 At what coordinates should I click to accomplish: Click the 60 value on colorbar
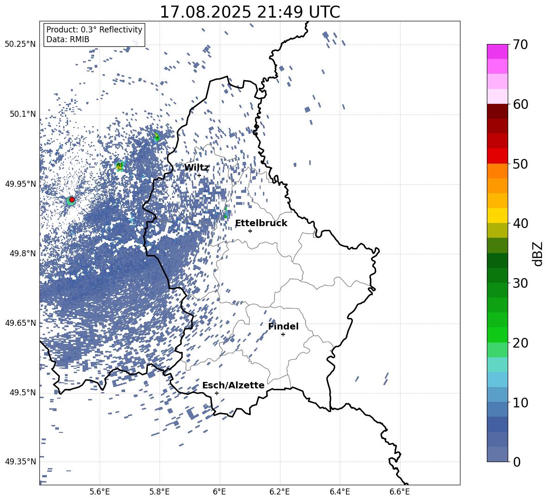coord(520,104)
